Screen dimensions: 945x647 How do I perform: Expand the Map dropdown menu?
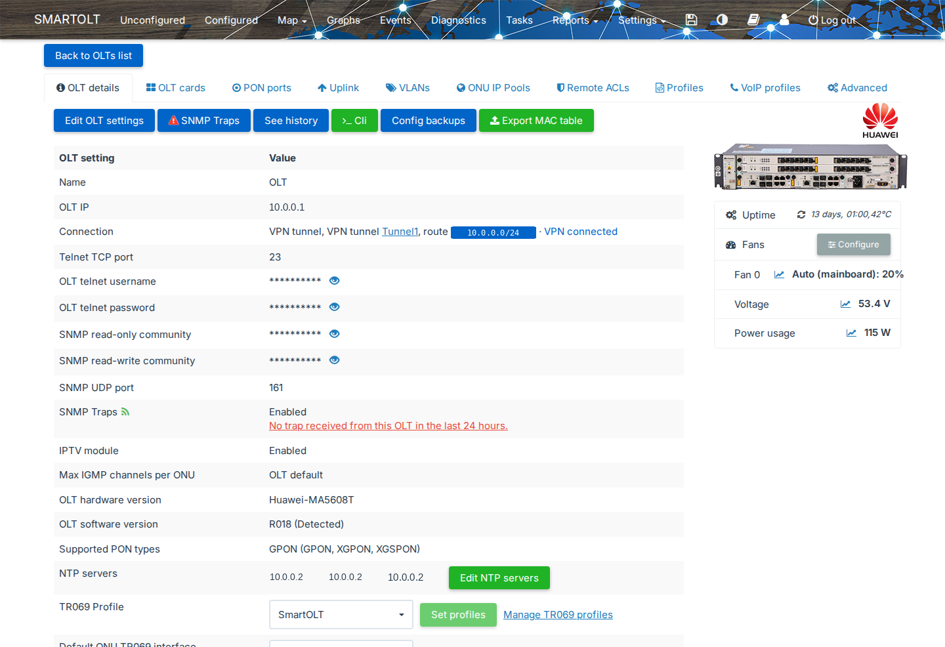click(x=292, y=20)
